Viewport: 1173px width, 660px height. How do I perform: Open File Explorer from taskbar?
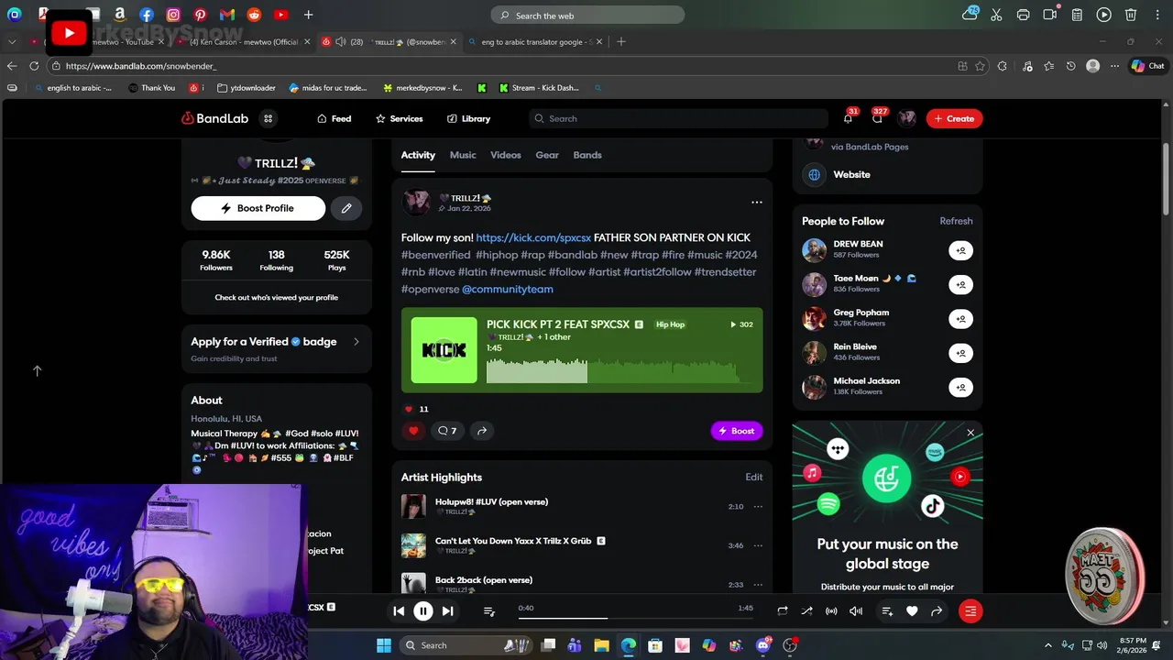[x=601, y=645]
